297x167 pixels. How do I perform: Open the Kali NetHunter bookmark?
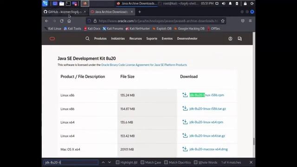coord(138,29)
